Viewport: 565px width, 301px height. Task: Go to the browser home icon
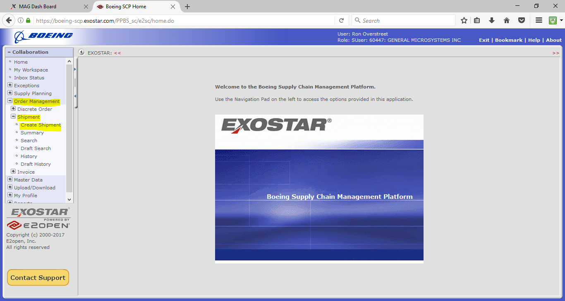[506, 20]
